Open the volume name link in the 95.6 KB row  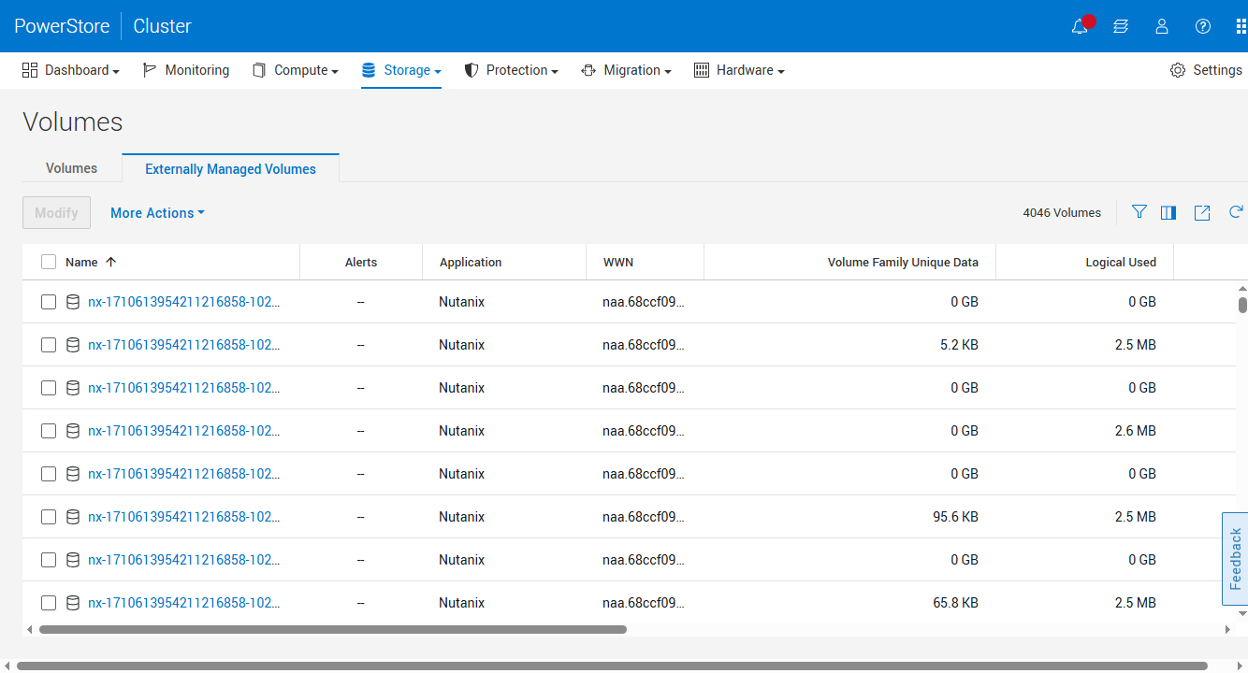pyautogui.click(x=184, y=517)
